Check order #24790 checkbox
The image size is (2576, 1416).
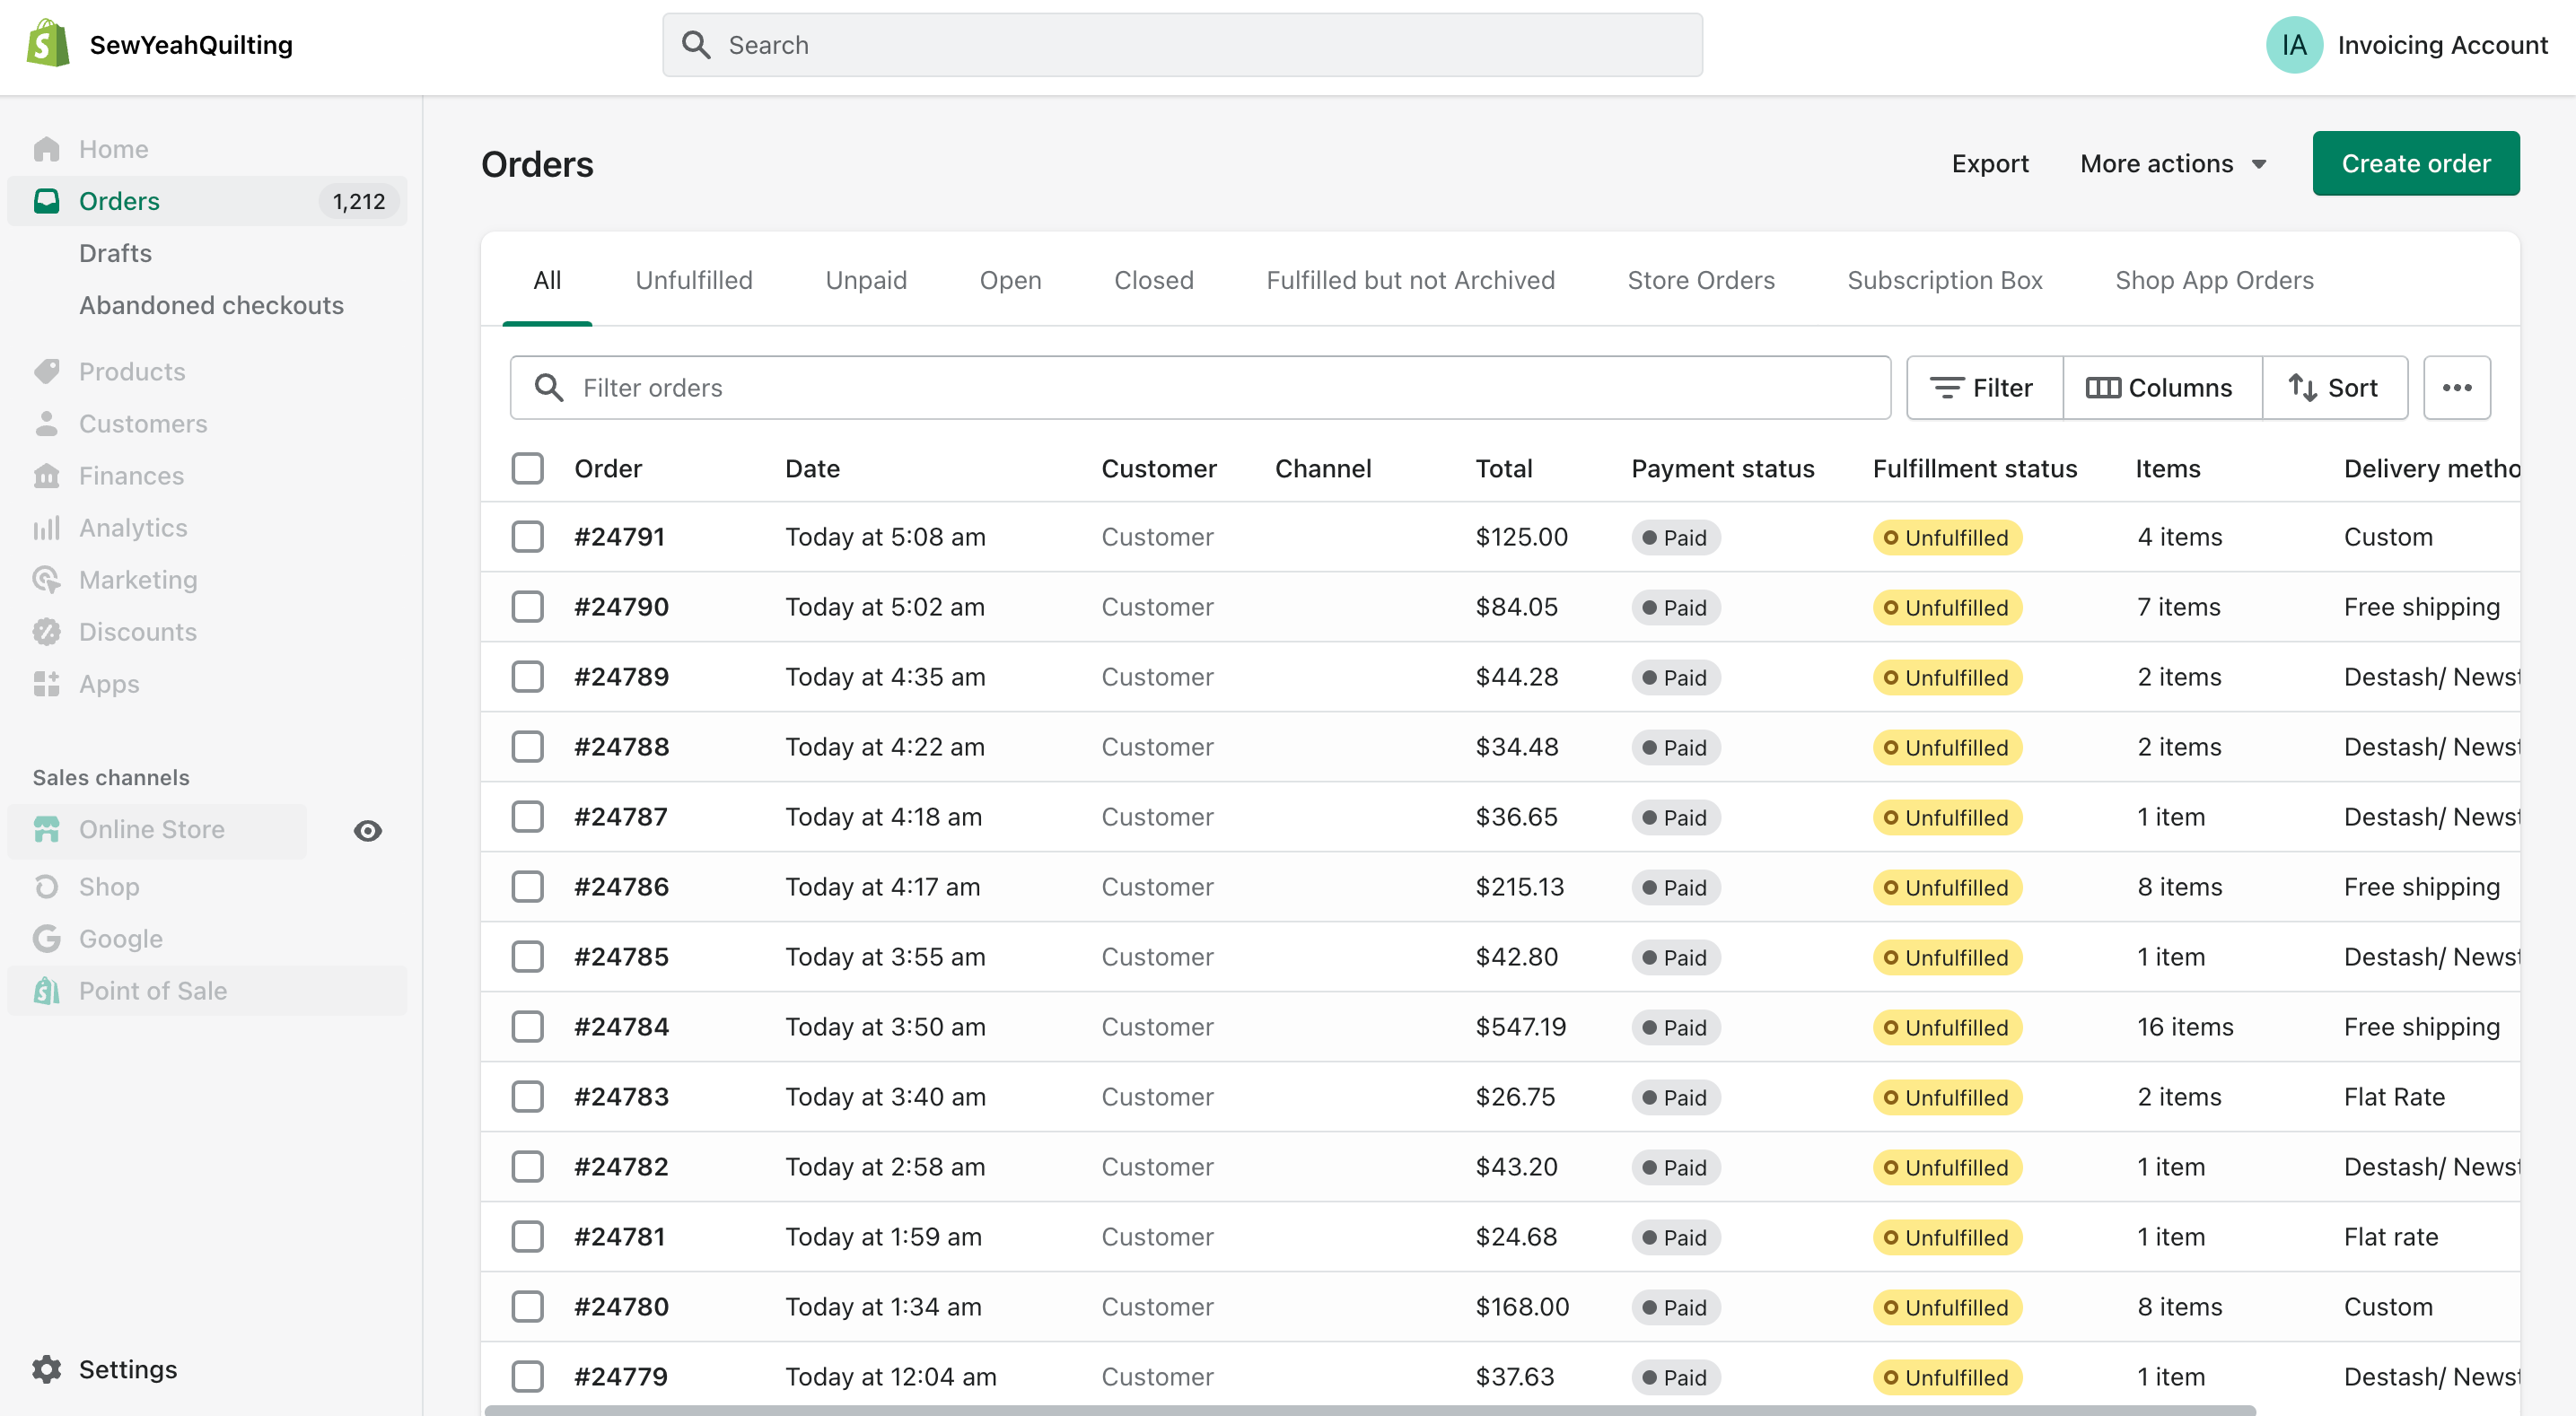528,606
